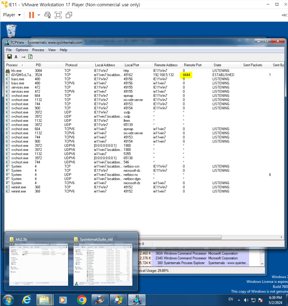The image size is (288, 306).
Task: Sort by the State column header
Action: pos(226,65)
